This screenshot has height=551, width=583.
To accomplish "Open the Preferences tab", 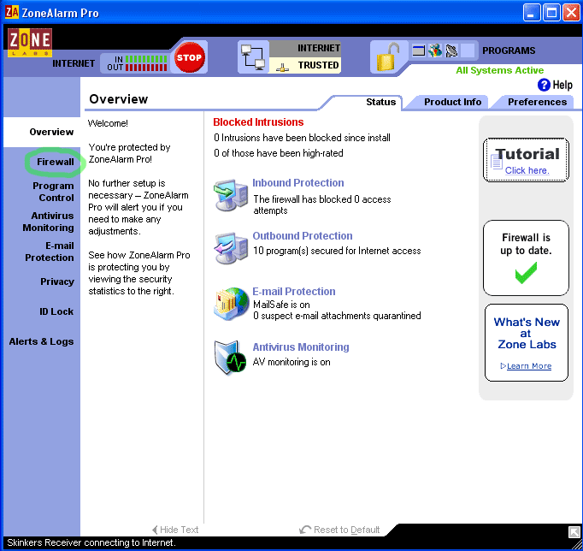I will pos(537,102).
